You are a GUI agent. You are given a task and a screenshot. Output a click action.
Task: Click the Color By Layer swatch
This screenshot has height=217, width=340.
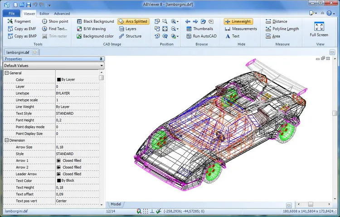click(59, 80)
